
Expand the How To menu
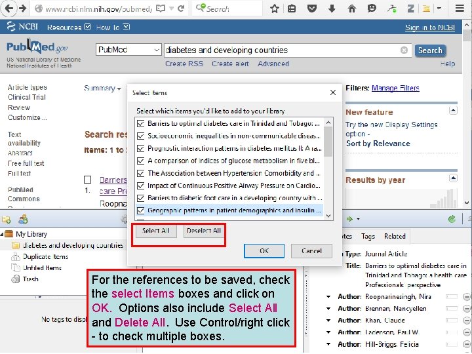113,28
